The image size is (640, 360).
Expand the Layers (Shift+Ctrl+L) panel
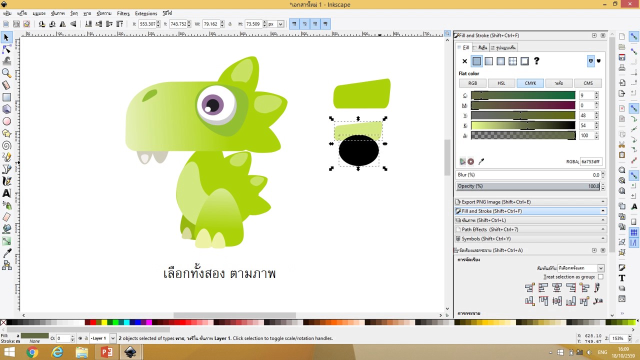tap(530, 220)
